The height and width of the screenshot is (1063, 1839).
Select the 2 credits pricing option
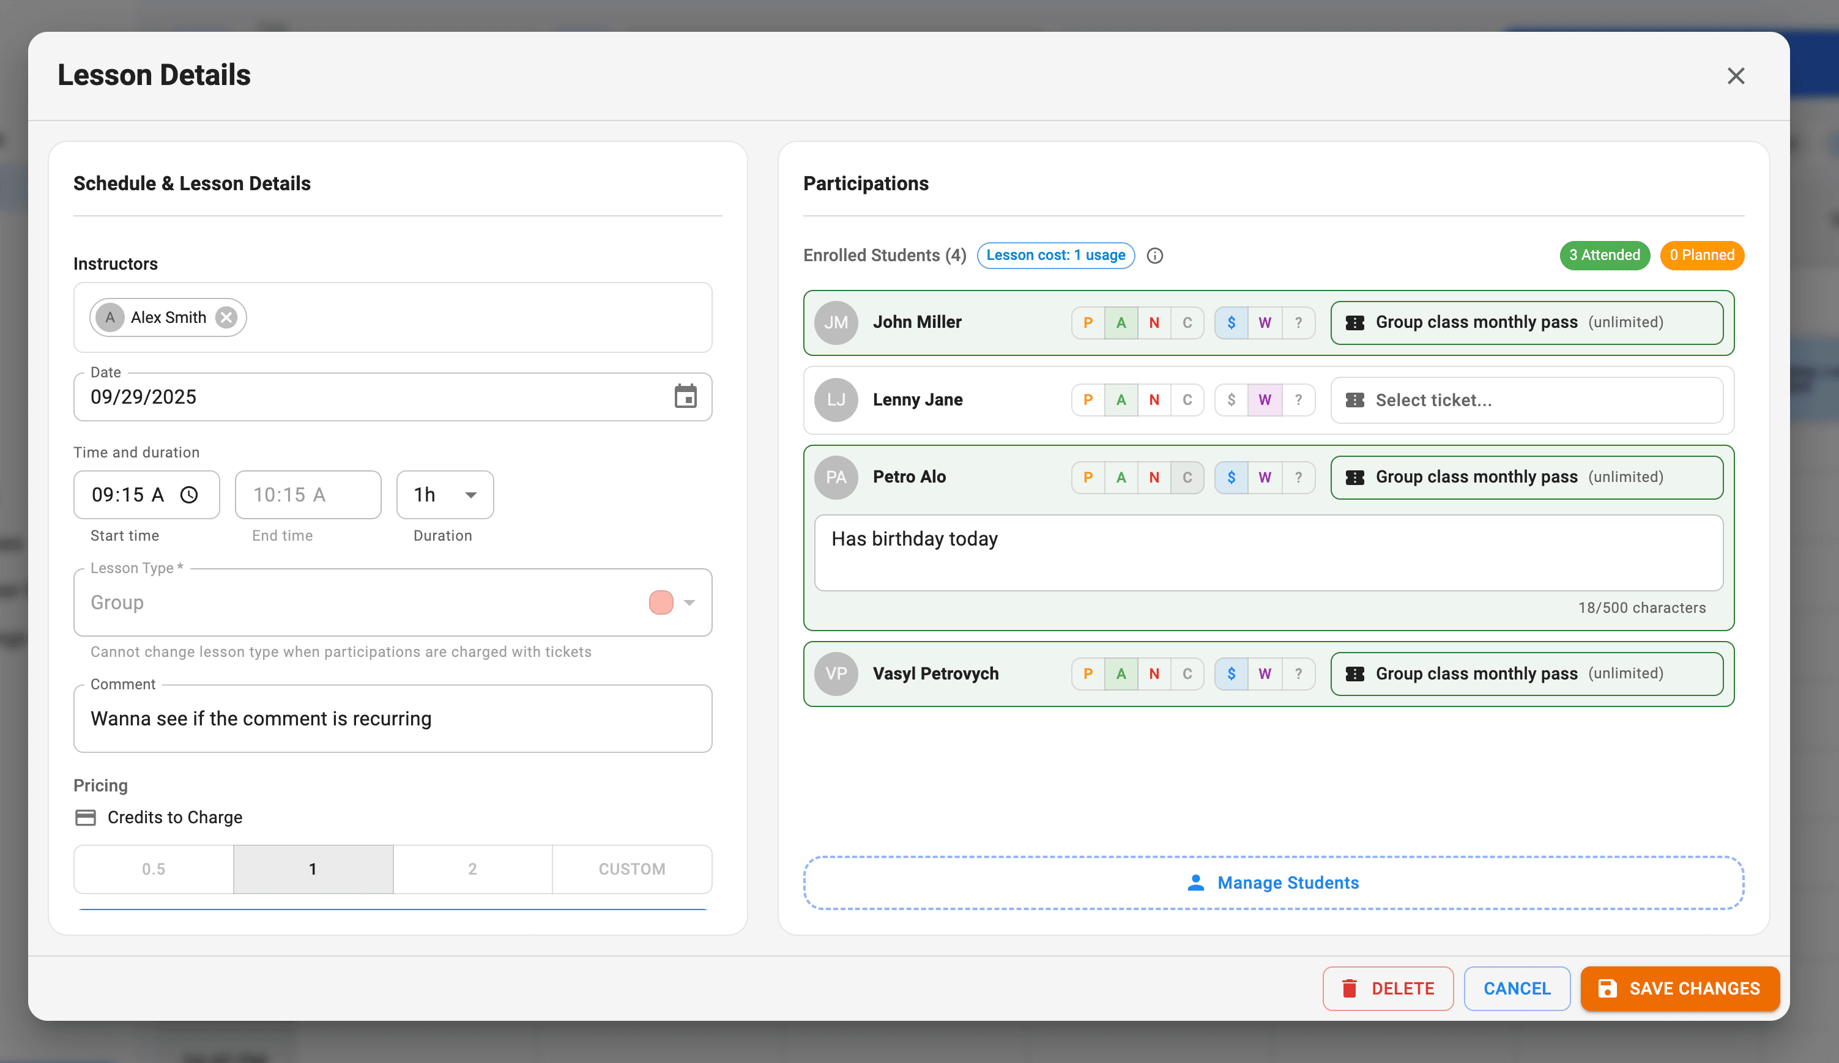(473, 869)
